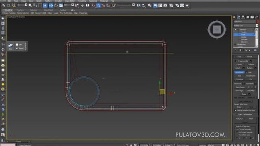This screenshot has height=146, width=260.
Task: Open the Display command panel tab
Action: pyautogui.click(x=252, y=17)
